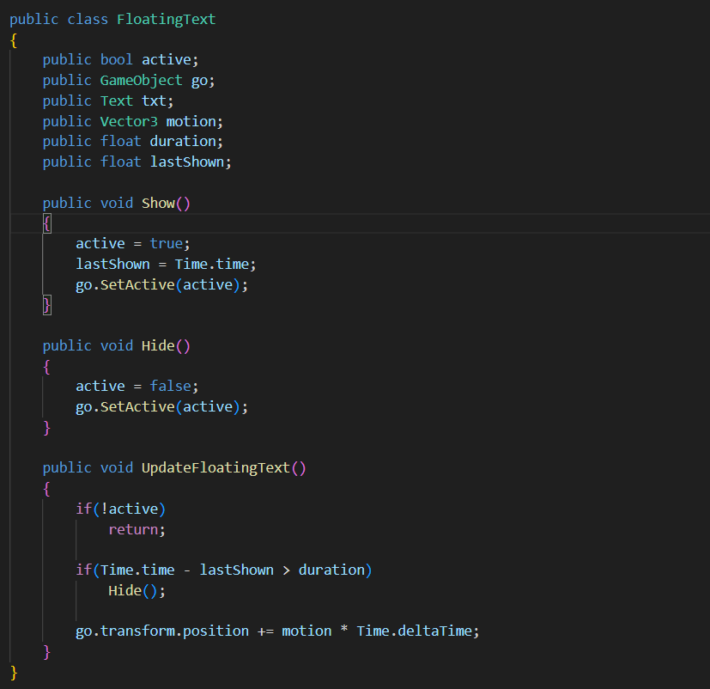
Task: Click the 'motion;' field name in its declaration
Action: 195,121
